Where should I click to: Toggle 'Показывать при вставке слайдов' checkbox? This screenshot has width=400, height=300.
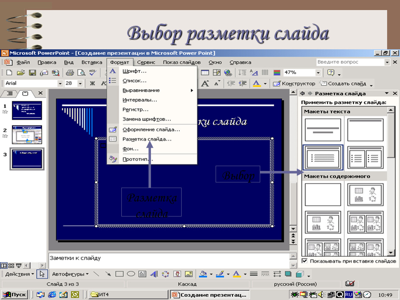(304, 261)
